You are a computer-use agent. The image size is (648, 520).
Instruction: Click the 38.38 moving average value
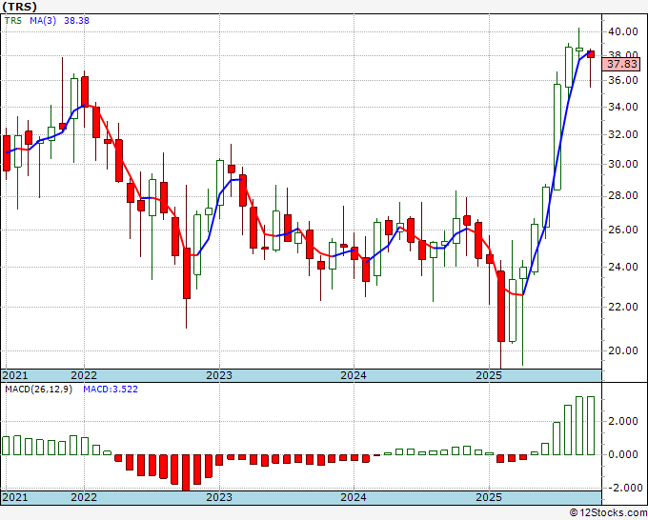[76, 21]
